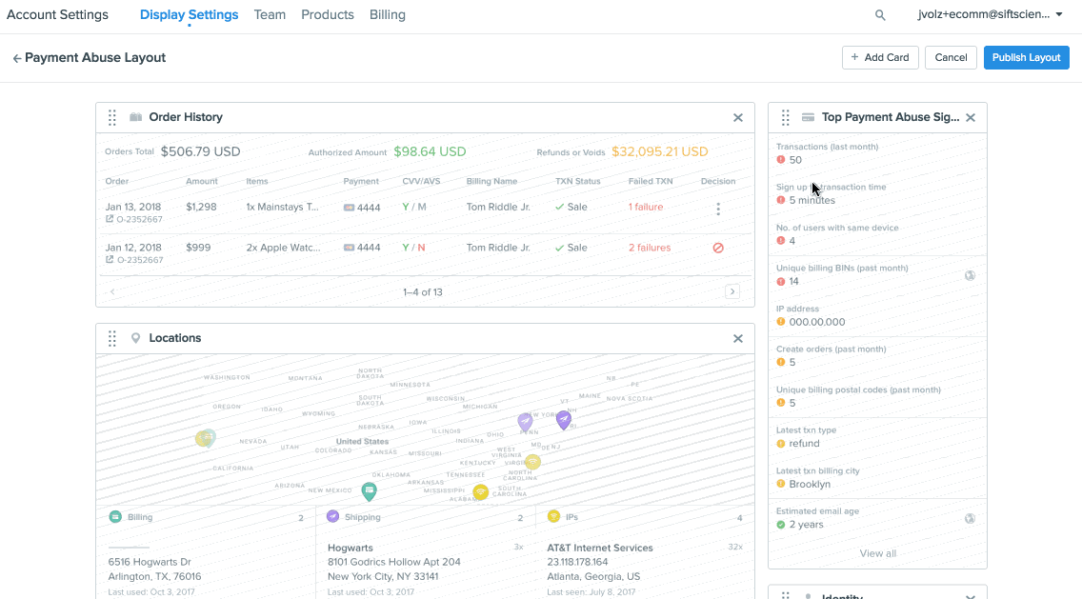Select purple shipping pin near Pennsylvania

click(525, 422)
